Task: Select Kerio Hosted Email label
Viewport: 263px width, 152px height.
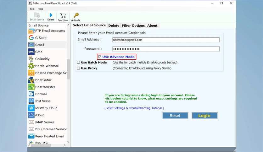Action: click(x=50, y=136)
